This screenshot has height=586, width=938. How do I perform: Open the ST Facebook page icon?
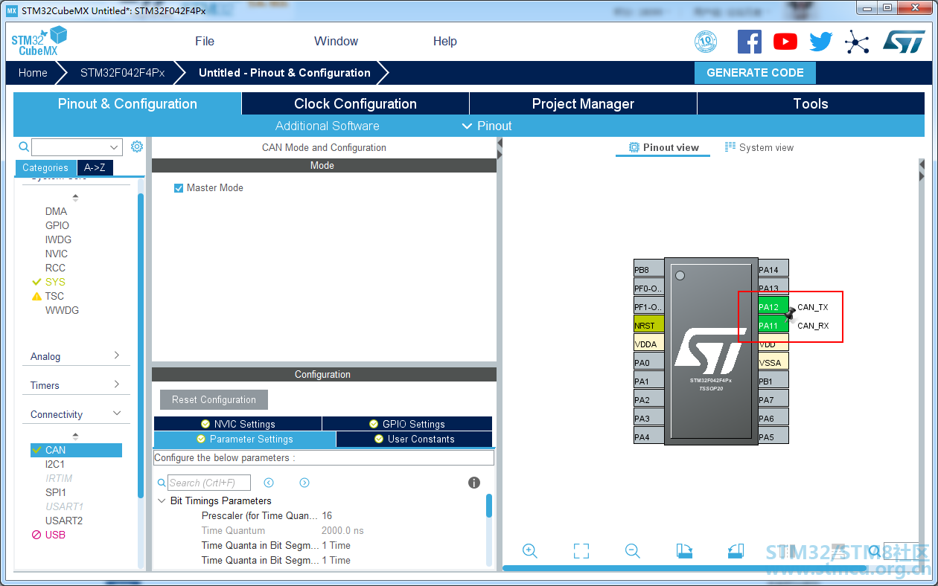750,42
